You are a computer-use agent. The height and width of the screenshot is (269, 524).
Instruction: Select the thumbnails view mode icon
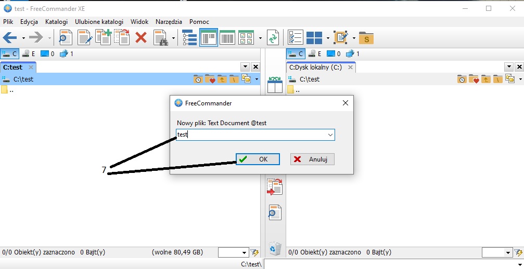click(x=247, y=37)
